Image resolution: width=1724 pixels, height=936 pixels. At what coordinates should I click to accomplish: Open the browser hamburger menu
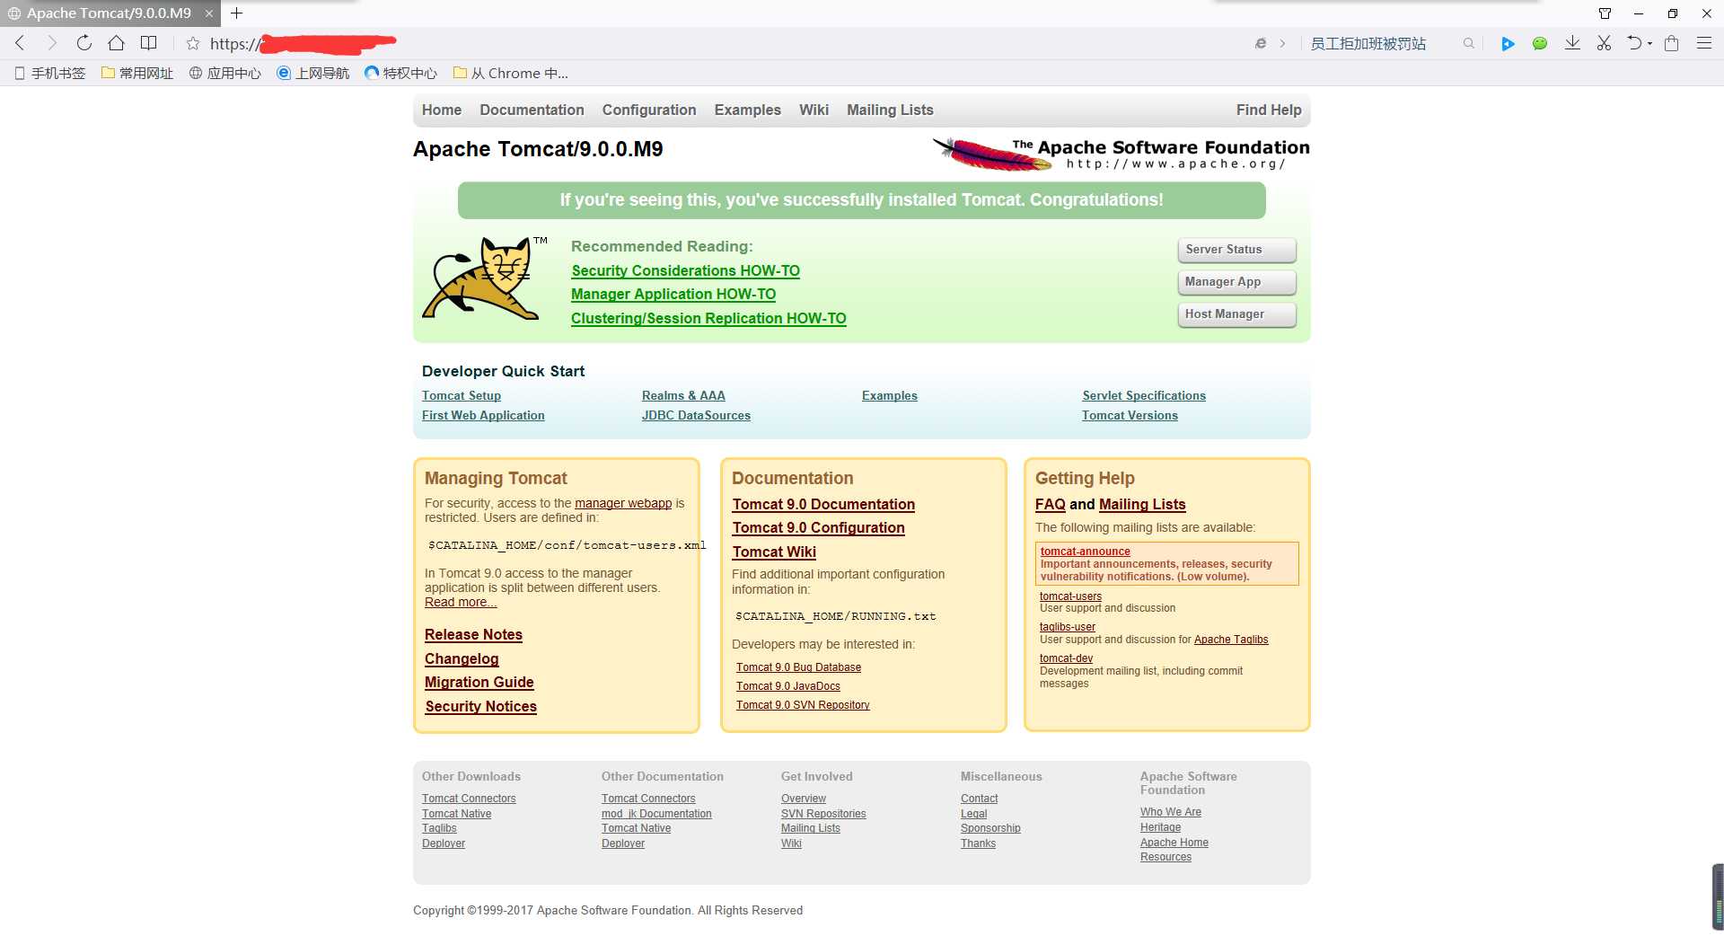coord(1703,43)
